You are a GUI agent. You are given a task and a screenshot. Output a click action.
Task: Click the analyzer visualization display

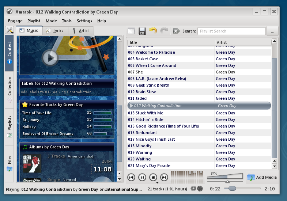[x=187, y=177]
